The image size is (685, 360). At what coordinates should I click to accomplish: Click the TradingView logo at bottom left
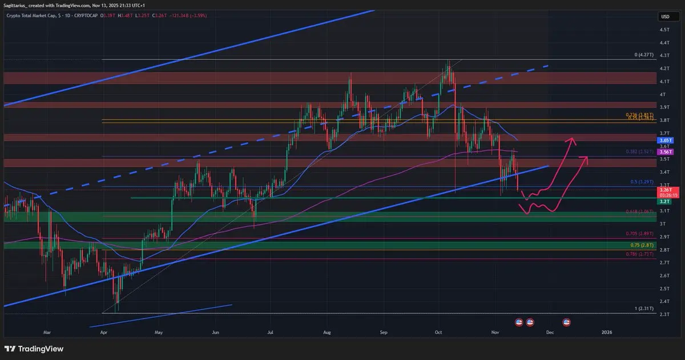34,349
